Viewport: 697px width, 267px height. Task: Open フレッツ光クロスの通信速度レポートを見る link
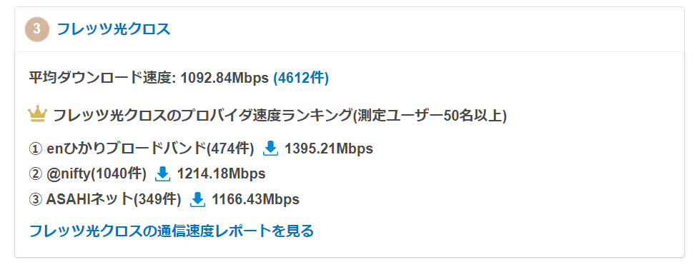[x=171, y=231]
